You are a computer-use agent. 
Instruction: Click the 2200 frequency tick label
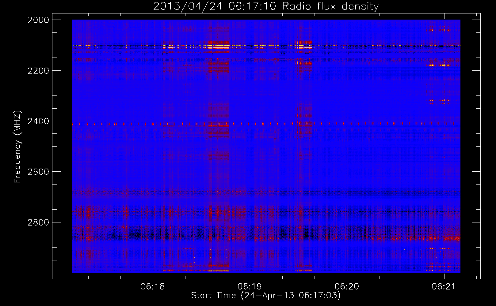[38, 71]
